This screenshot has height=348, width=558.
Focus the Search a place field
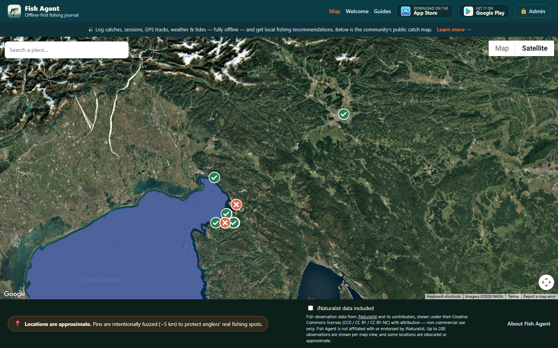tap(67, 50)
